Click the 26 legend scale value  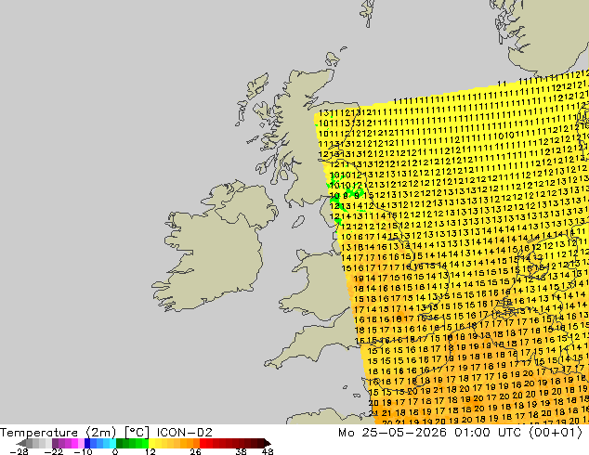click(195, 451)
